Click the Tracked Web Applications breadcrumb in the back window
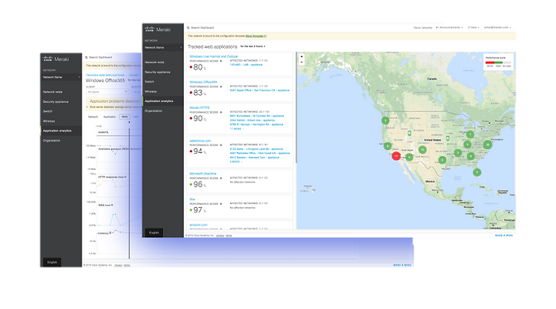This screenshot has height=309, width=556. click(x=105, y=75)
